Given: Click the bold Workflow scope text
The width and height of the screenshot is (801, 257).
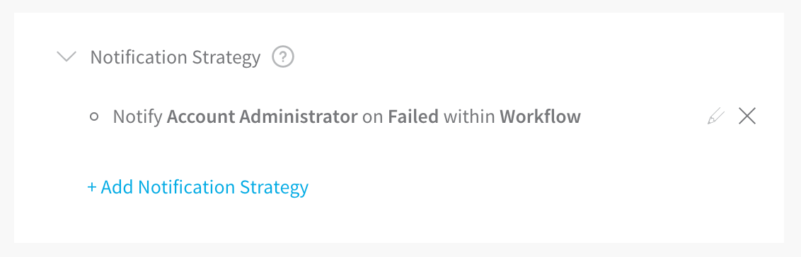Looking at the screenshot, I should (x=540, y=116).
